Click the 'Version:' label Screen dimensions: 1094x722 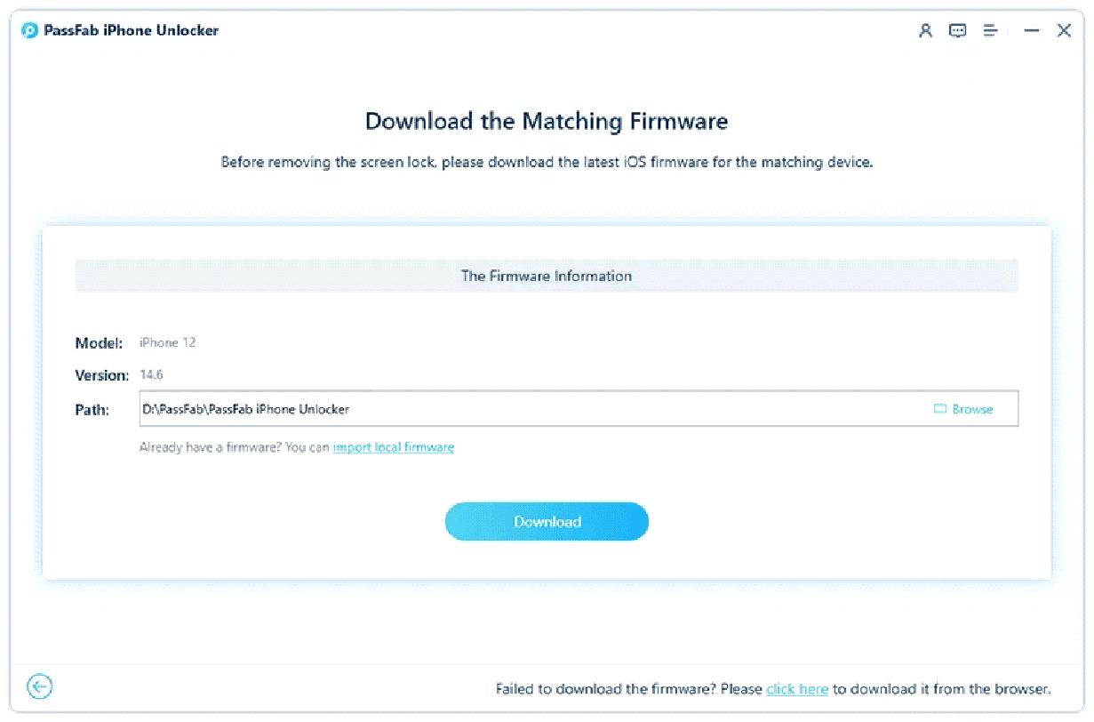click(102, 375)
